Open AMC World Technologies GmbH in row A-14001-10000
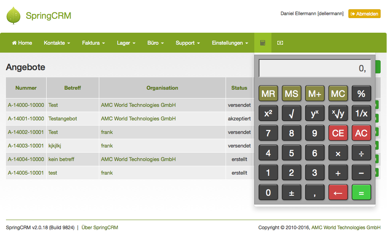This screenshot has height=234, width=387. pos(138,118)
